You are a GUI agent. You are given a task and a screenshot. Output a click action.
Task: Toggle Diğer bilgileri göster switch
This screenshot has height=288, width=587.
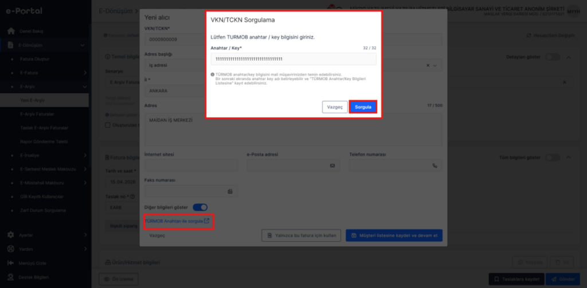click(x=200, y=207)
